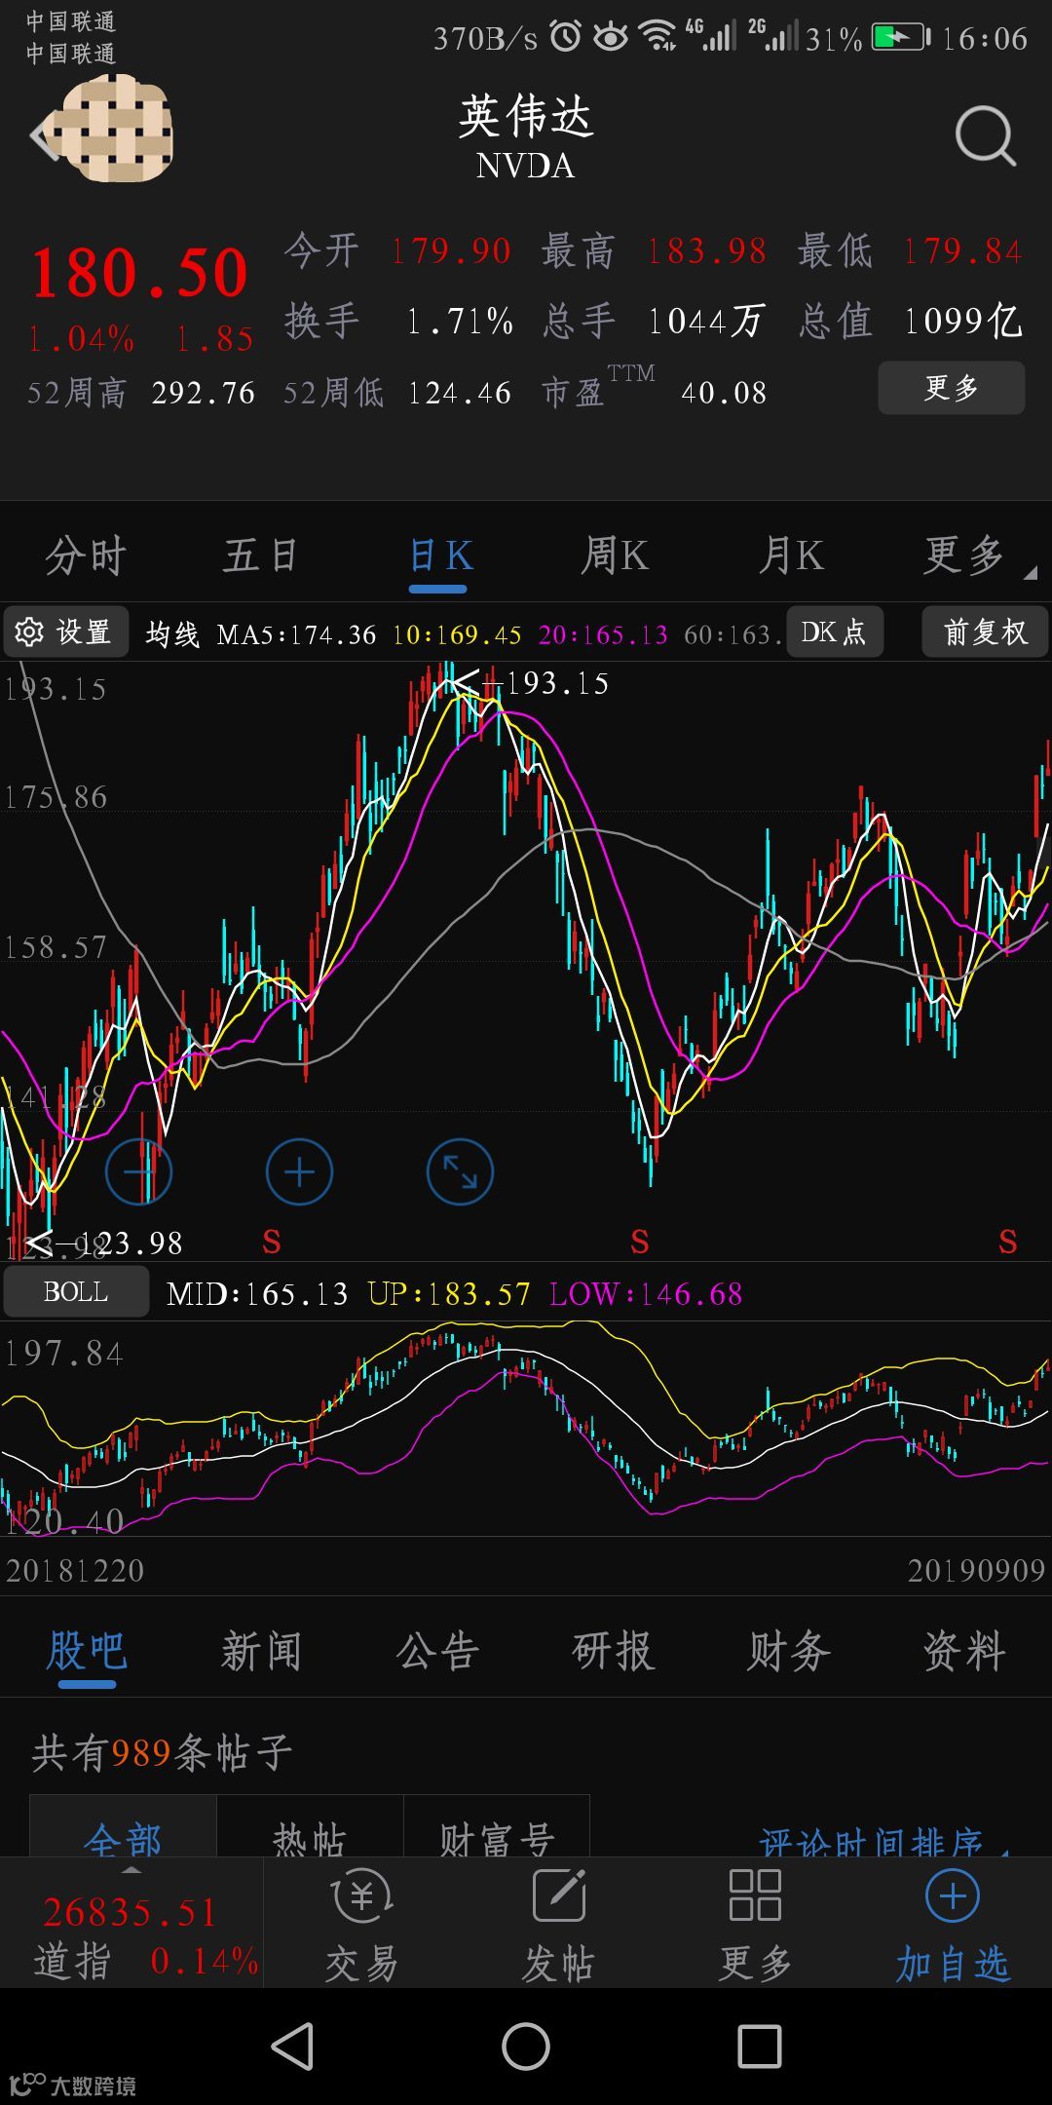Viewport: 1052px width, 2105px height.
Task: Tap the compose post pencil icon
Action: pyautogui.click(x=559, y=1896)
